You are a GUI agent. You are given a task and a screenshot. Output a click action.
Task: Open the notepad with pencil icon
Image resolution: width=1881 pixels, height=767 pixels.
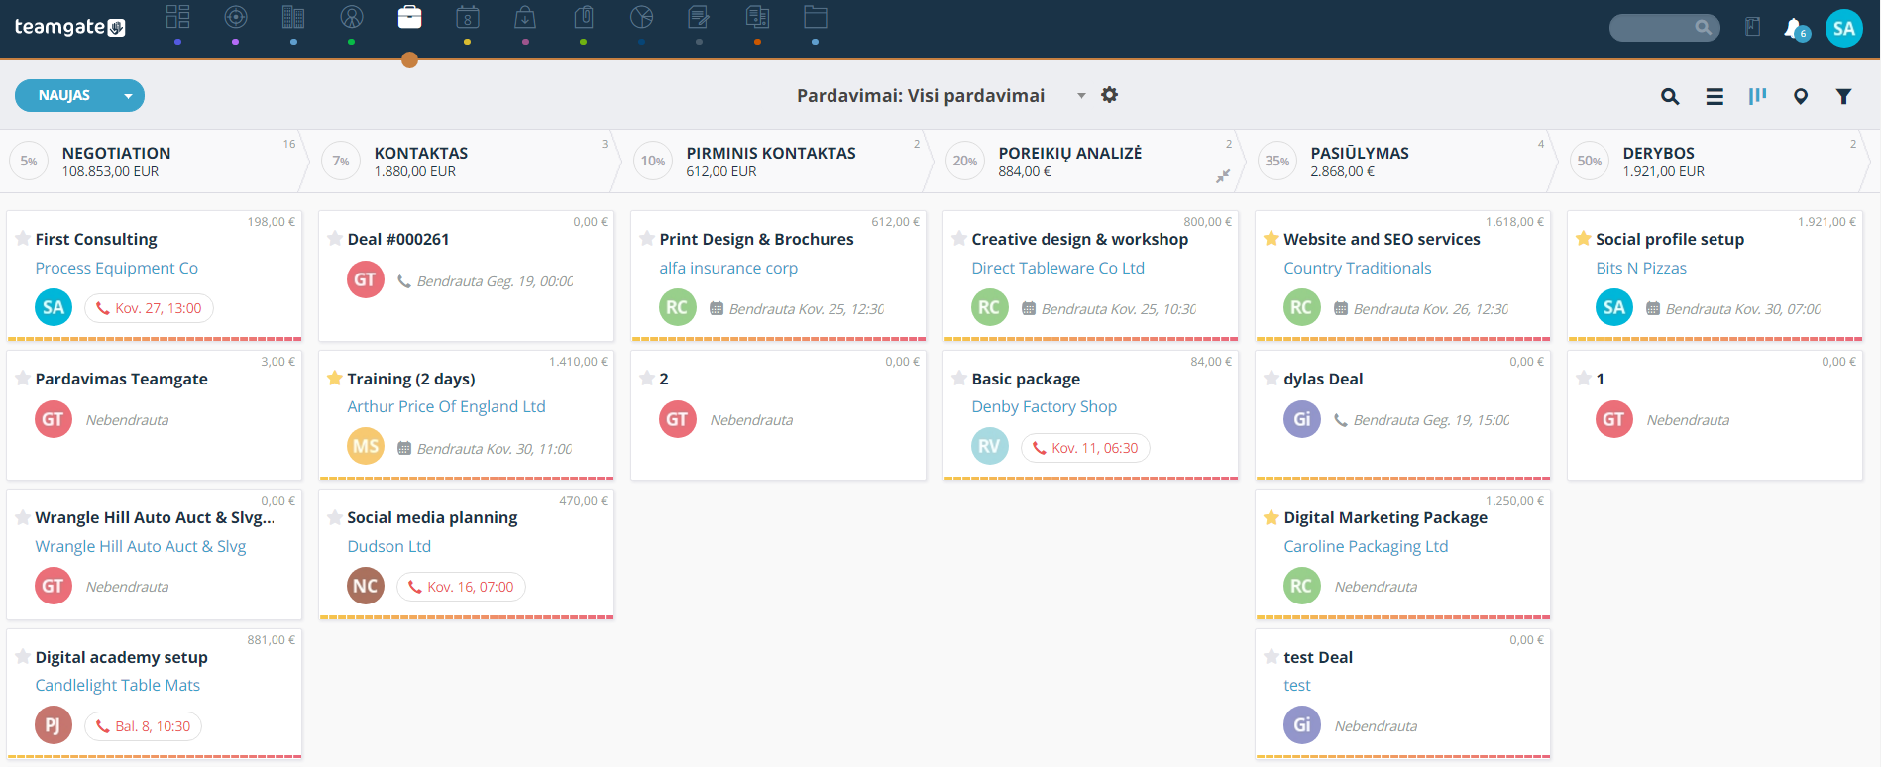(700, 17)
